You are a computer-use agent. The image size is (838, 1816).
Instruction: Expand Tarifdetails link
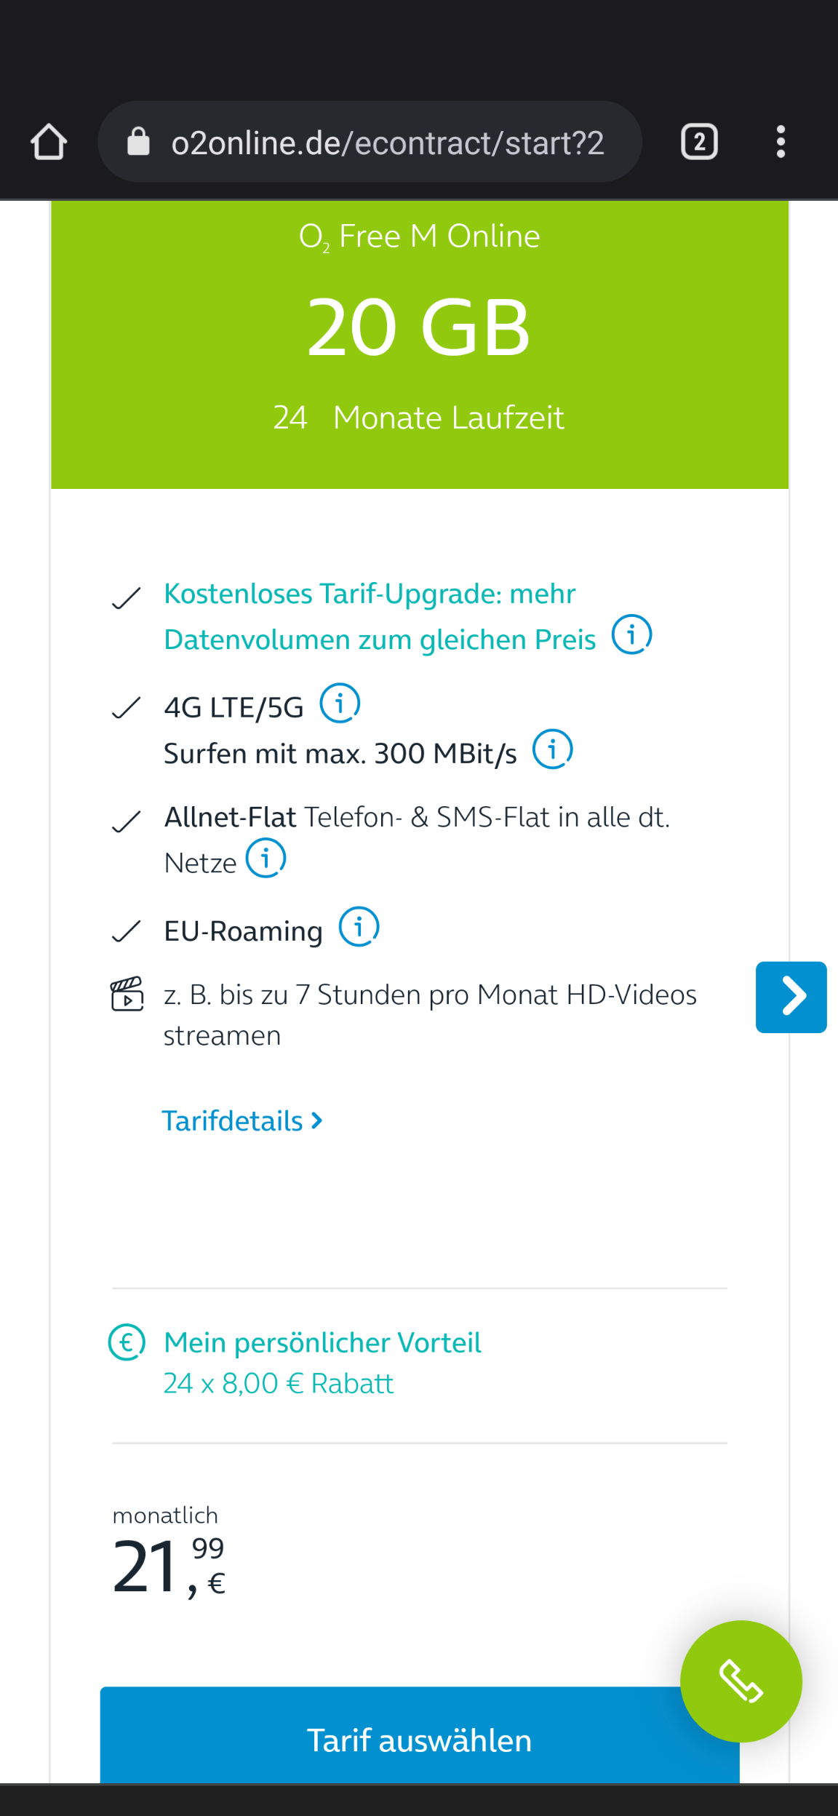click(242, 1121)
